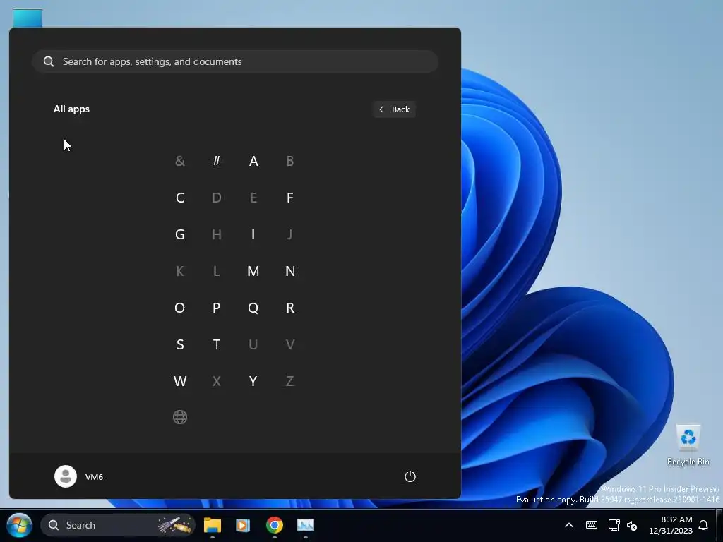Open the power options button
The height and width of the screenshot is (542, 723).
(410, 476)
